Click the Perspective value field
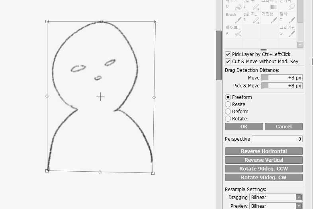 (277, 139)
